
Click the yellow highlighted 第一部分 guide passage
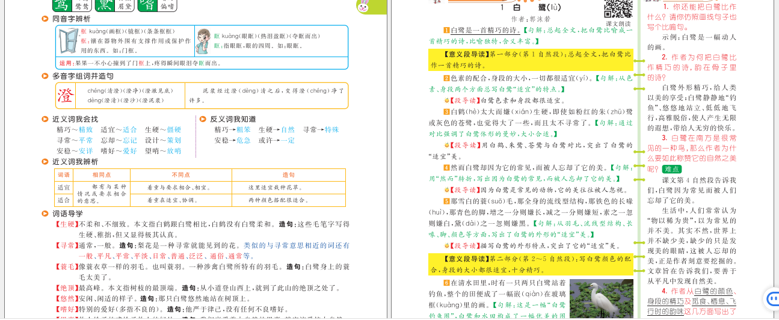coord(530,60)
